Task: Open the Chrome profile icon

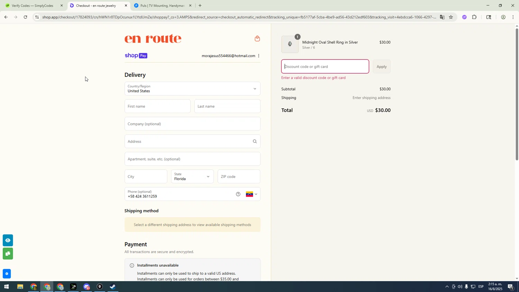Action: click(x=503, y=17)
